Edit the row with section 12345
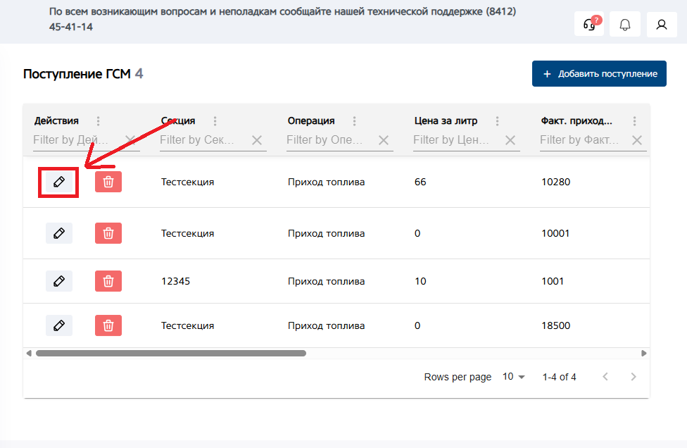This screenshot has width=687, height=448. (x=59, y=281)
